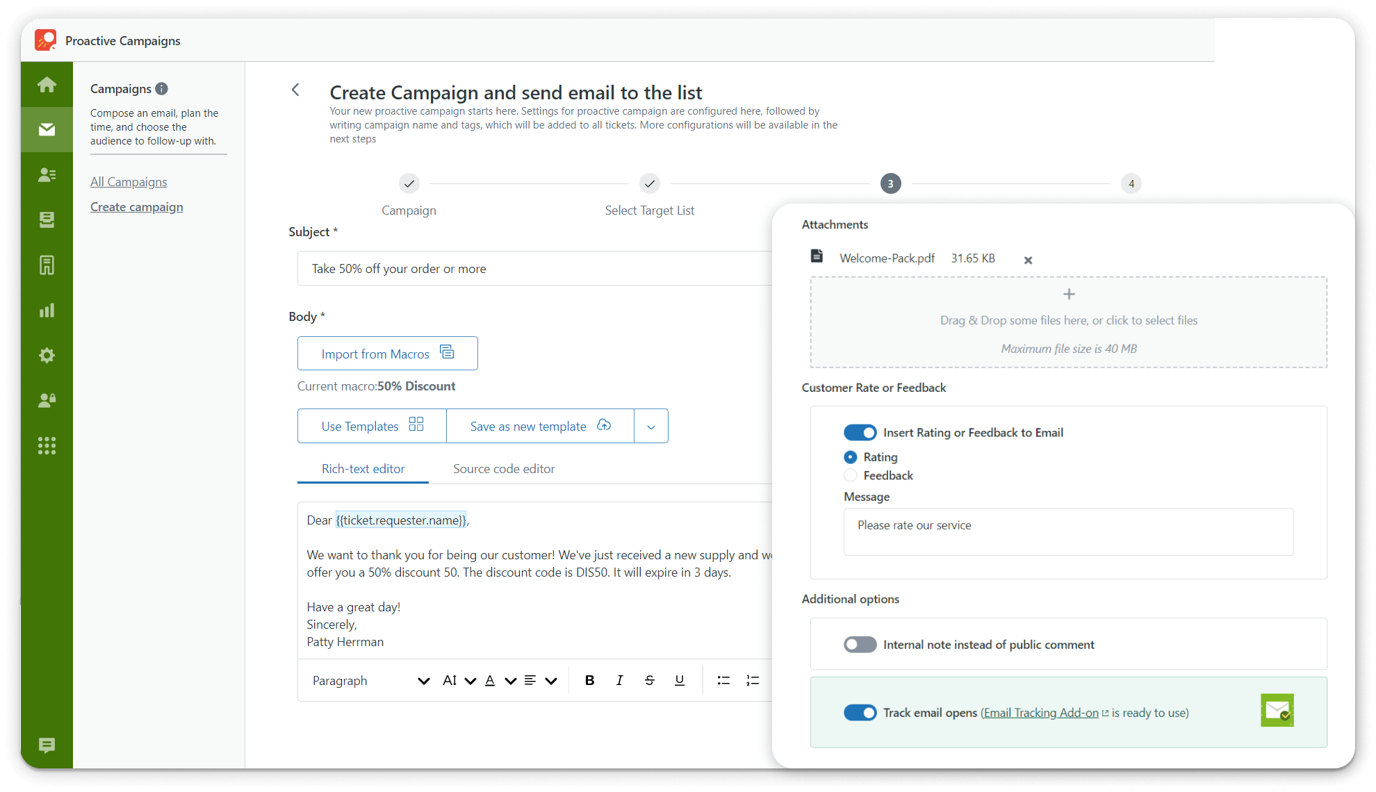Click the copy/duplicate icon next to Import from Macros
1376x792 pixels.
pos(447,352)
